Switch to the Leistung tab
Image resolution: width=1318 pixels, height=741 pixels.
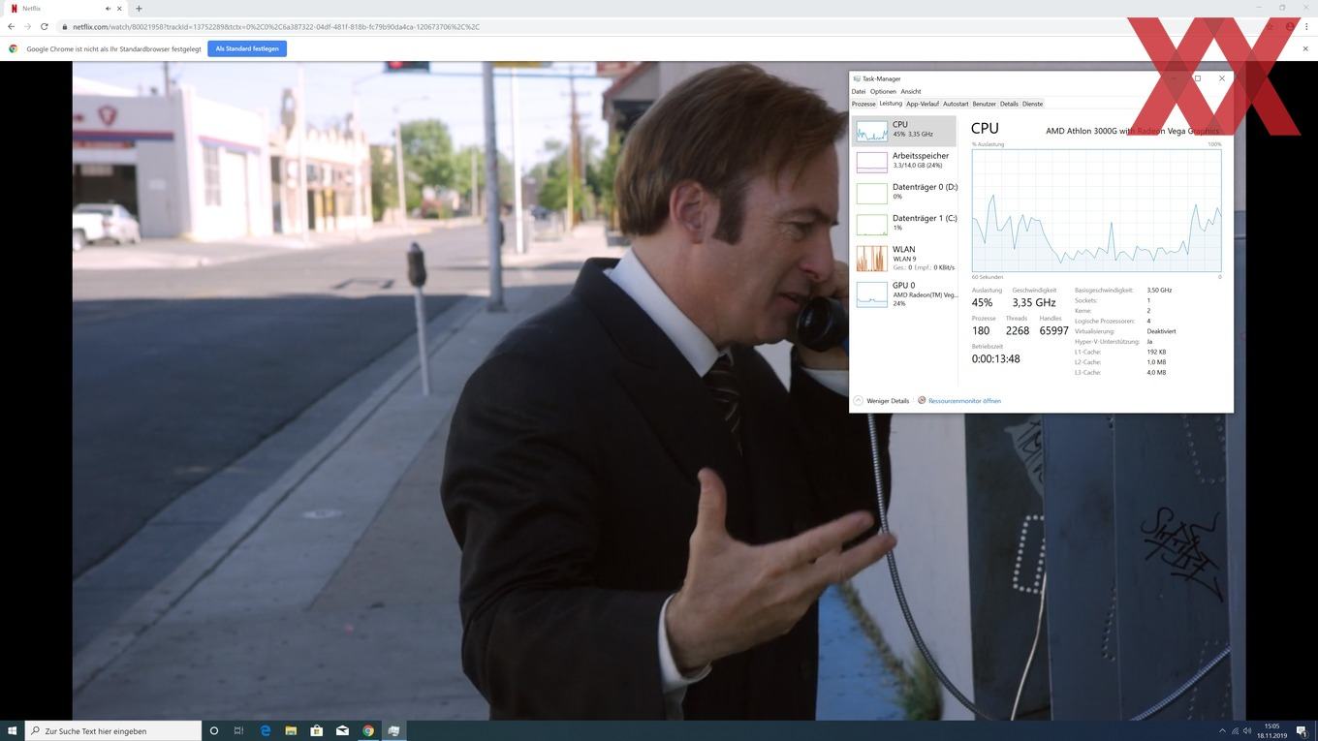(891, 104)
